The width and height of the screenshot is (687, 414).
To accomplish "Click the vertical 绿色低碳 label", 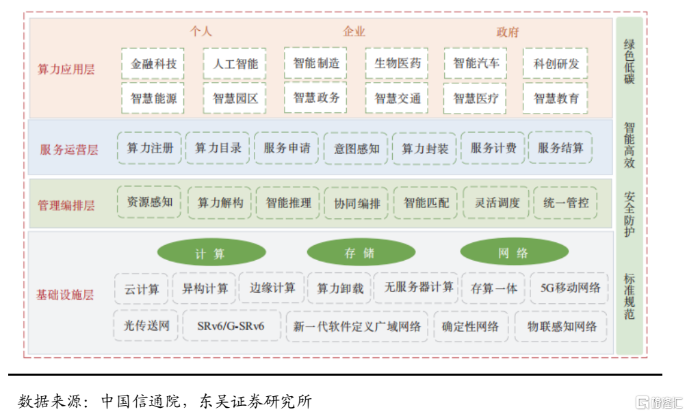I will [629, 62].
